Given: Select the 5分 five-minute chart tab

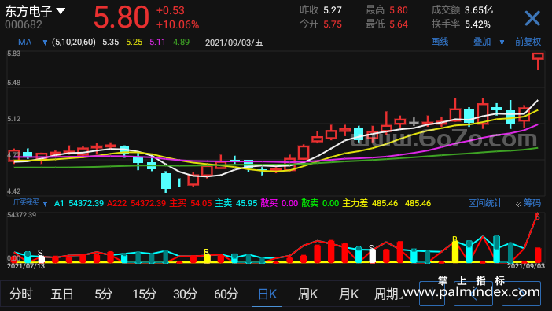Looking at the screenshot, I should point(104,294).
